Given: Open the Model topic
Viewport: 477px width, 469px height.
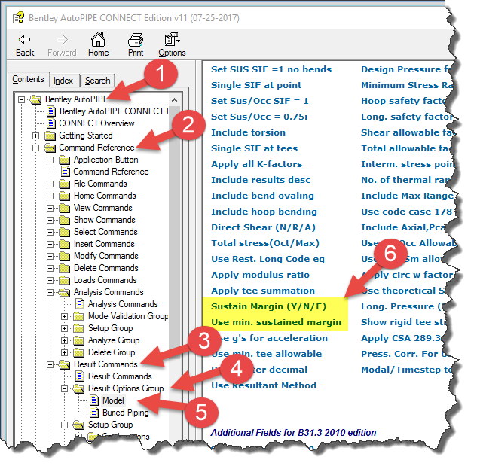Looking at the screenshot, I should pos(113,400).
